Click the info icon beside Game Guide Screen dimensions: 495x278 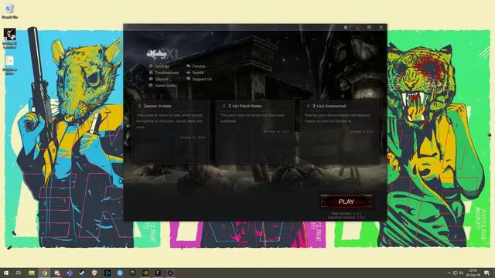coord(151,86)
